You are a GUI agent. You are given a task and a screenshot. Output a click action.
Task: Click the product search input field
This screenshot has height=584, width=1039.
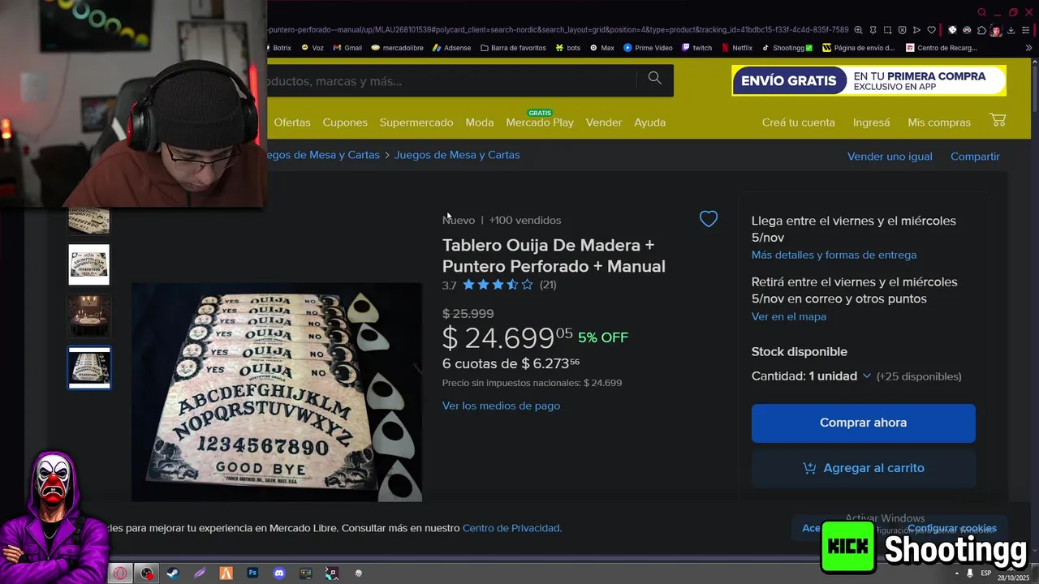coord(451,81)
